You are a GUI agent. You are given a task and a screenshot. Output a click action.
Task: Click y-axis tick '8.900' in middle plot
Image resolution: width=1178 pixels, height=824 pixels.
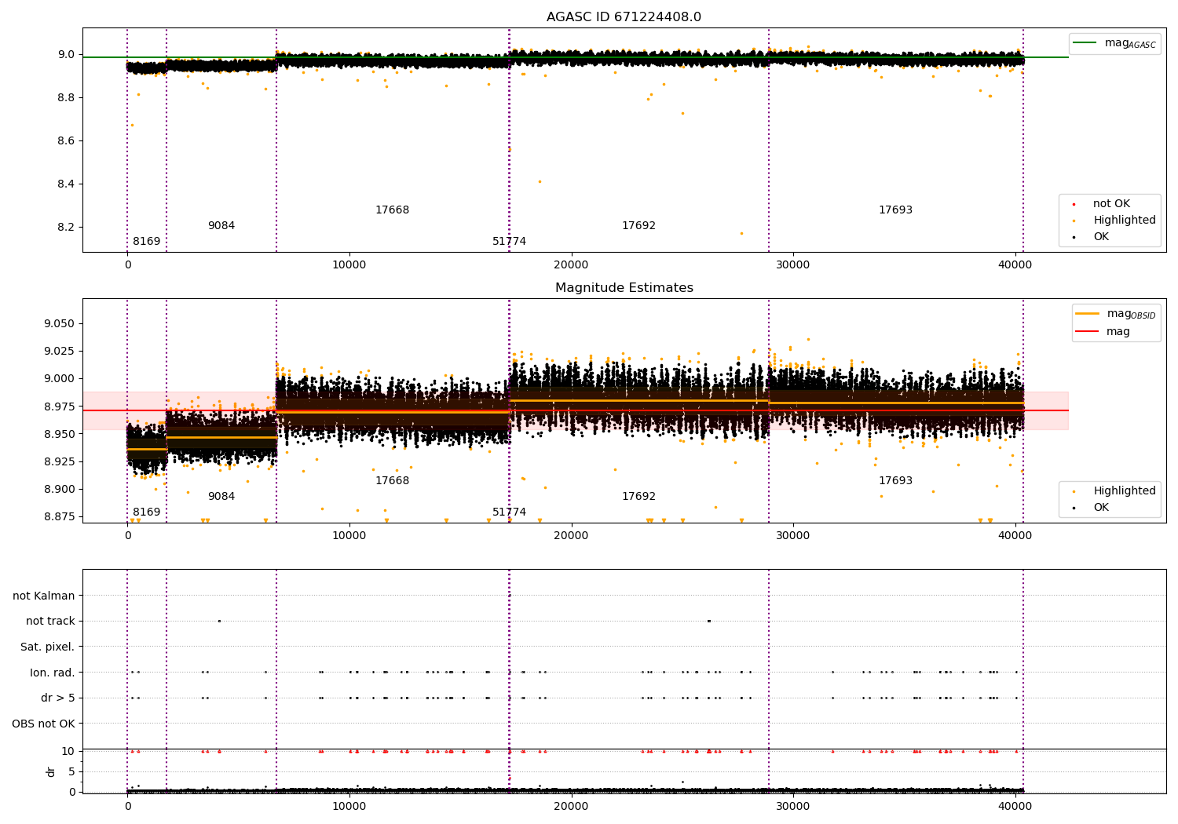click(x=59, y=490)
